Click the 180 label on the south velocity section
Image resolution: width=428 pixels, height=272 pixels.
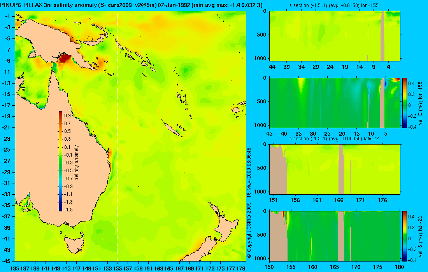[400, 267]
